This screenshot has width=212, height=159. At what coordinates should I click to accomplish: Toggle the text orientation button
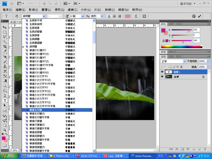17,16
